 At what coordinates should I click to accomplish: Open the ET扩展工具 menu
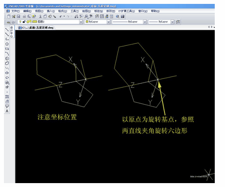click(x=126, y=11)
